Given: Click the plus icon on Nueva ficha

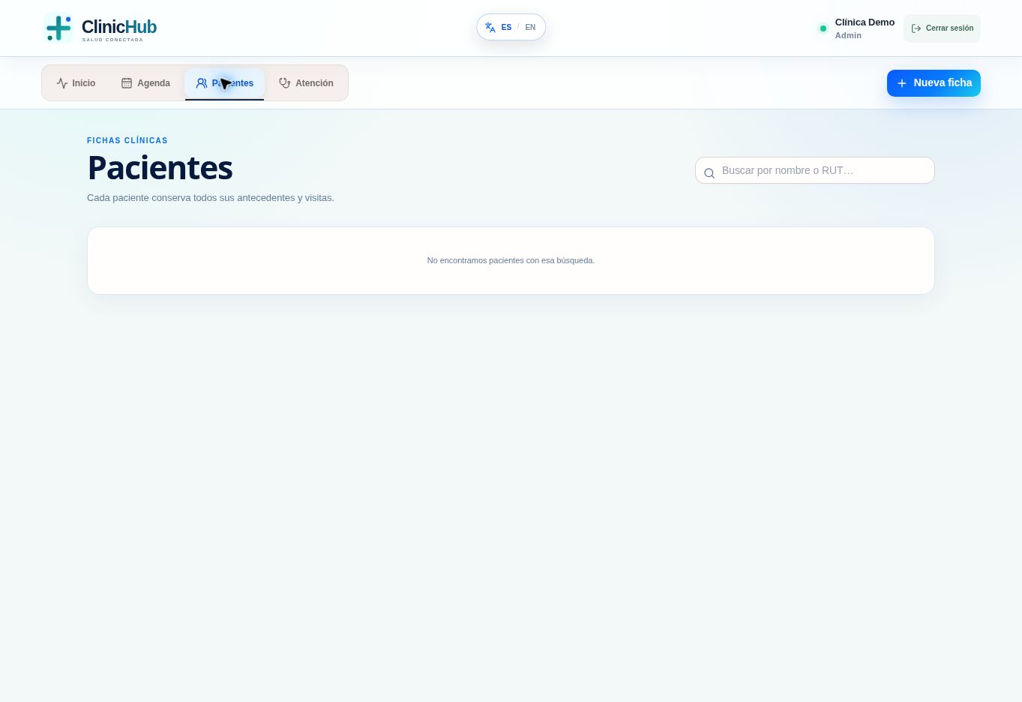Looking at the screenshot, I should click(902, 83).
